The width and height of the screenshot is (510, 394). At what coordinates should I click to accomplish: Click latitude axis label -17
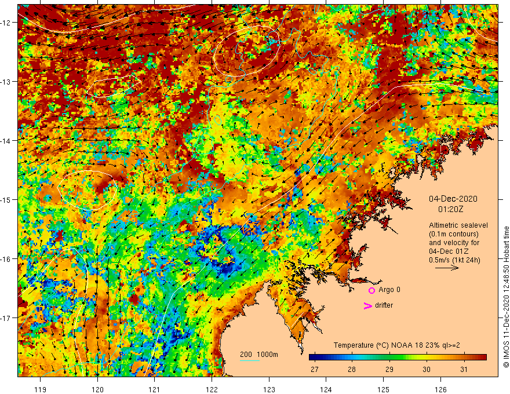(6, 318)
